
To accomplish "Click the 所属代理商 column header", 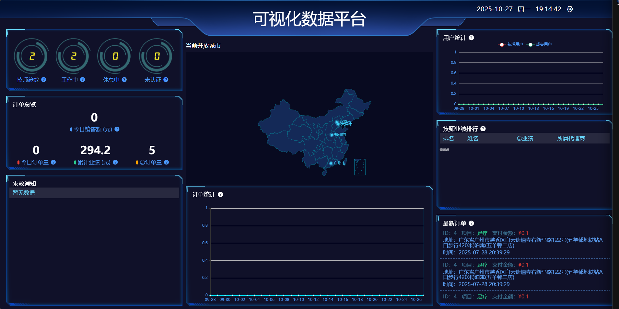I will pos(571,139).
